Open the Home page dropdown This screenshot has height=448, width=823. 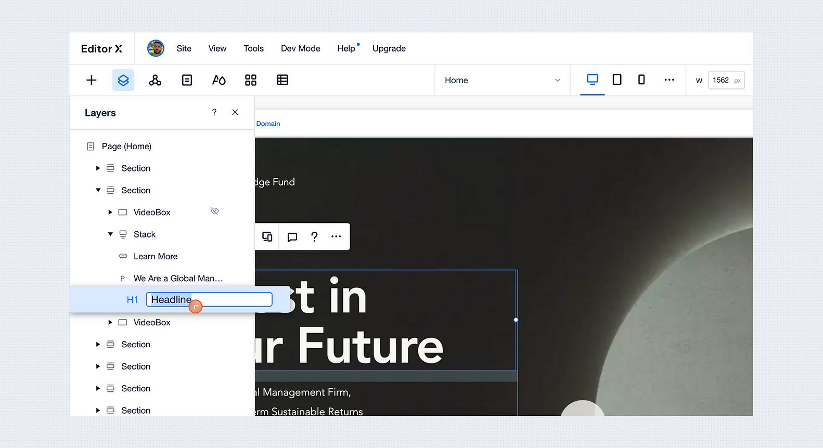point(503,80)
